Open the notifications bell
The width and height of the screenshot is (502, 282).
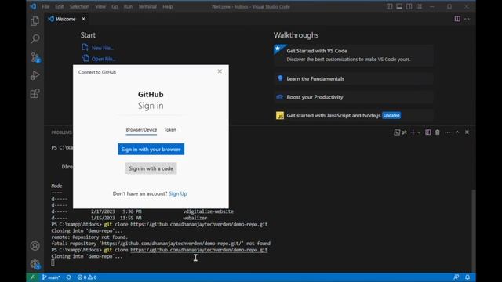point(467,277)
